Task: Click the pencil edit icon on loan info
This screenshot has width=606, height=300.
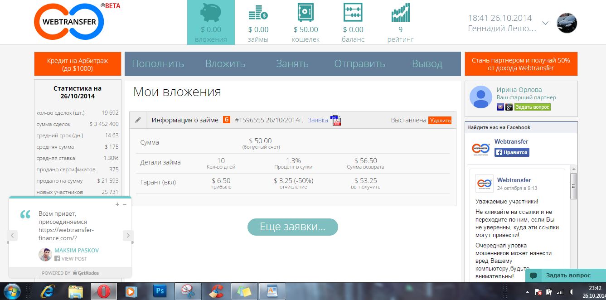Action: point(138,120)
